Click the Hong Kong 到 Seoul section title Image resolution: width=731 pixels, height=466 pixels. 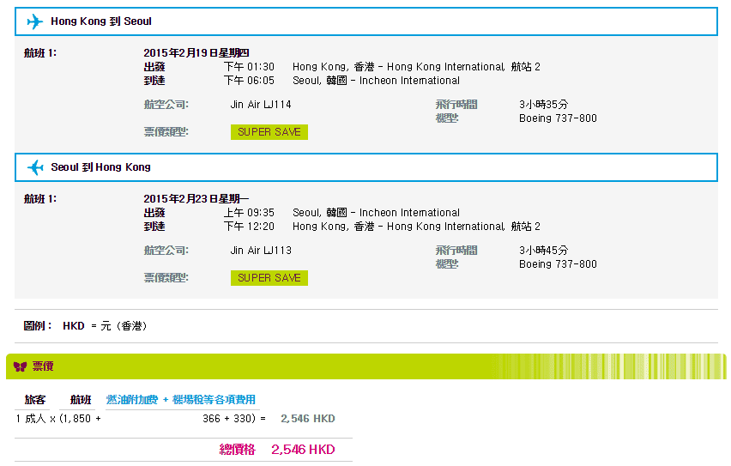(x=101, y=21)
